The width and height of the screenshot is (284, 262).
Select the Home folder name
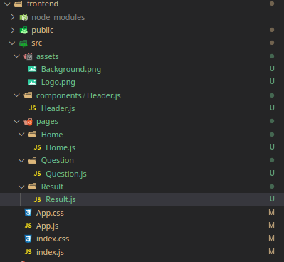[52, 135]
